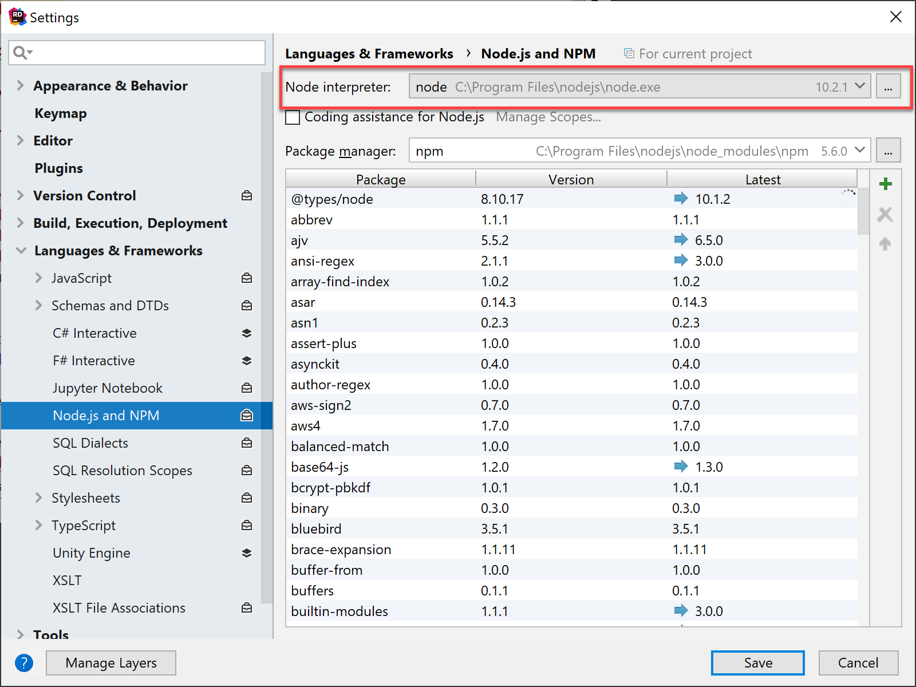Expand the Version Control section
The image size is (916, 687).
coord(21,196)
